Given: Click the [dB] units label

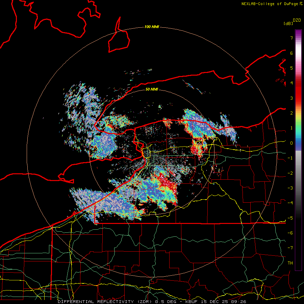Looking at the screenshot, I should (288, 24).
